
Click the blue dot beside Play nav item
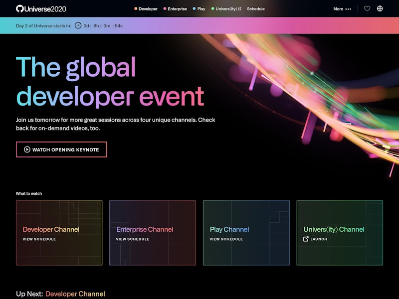click(x=195, y=8)
